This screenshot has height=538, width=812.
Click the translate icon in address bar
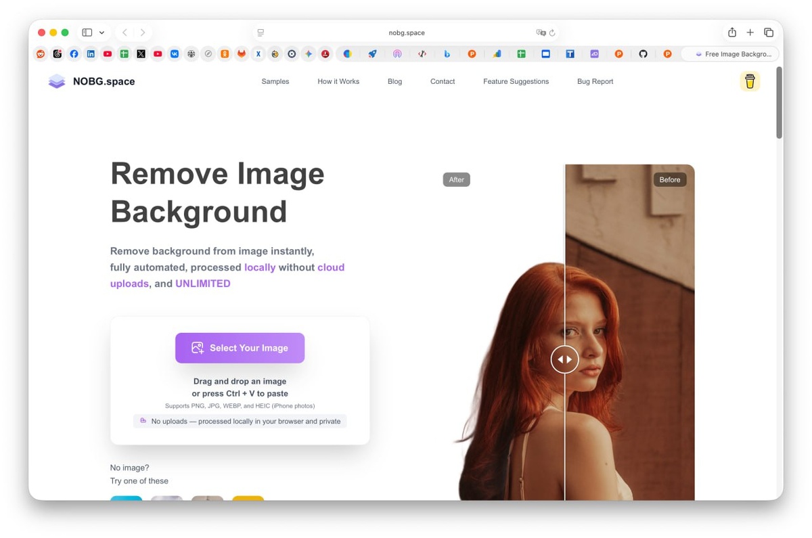coord(541,32)
